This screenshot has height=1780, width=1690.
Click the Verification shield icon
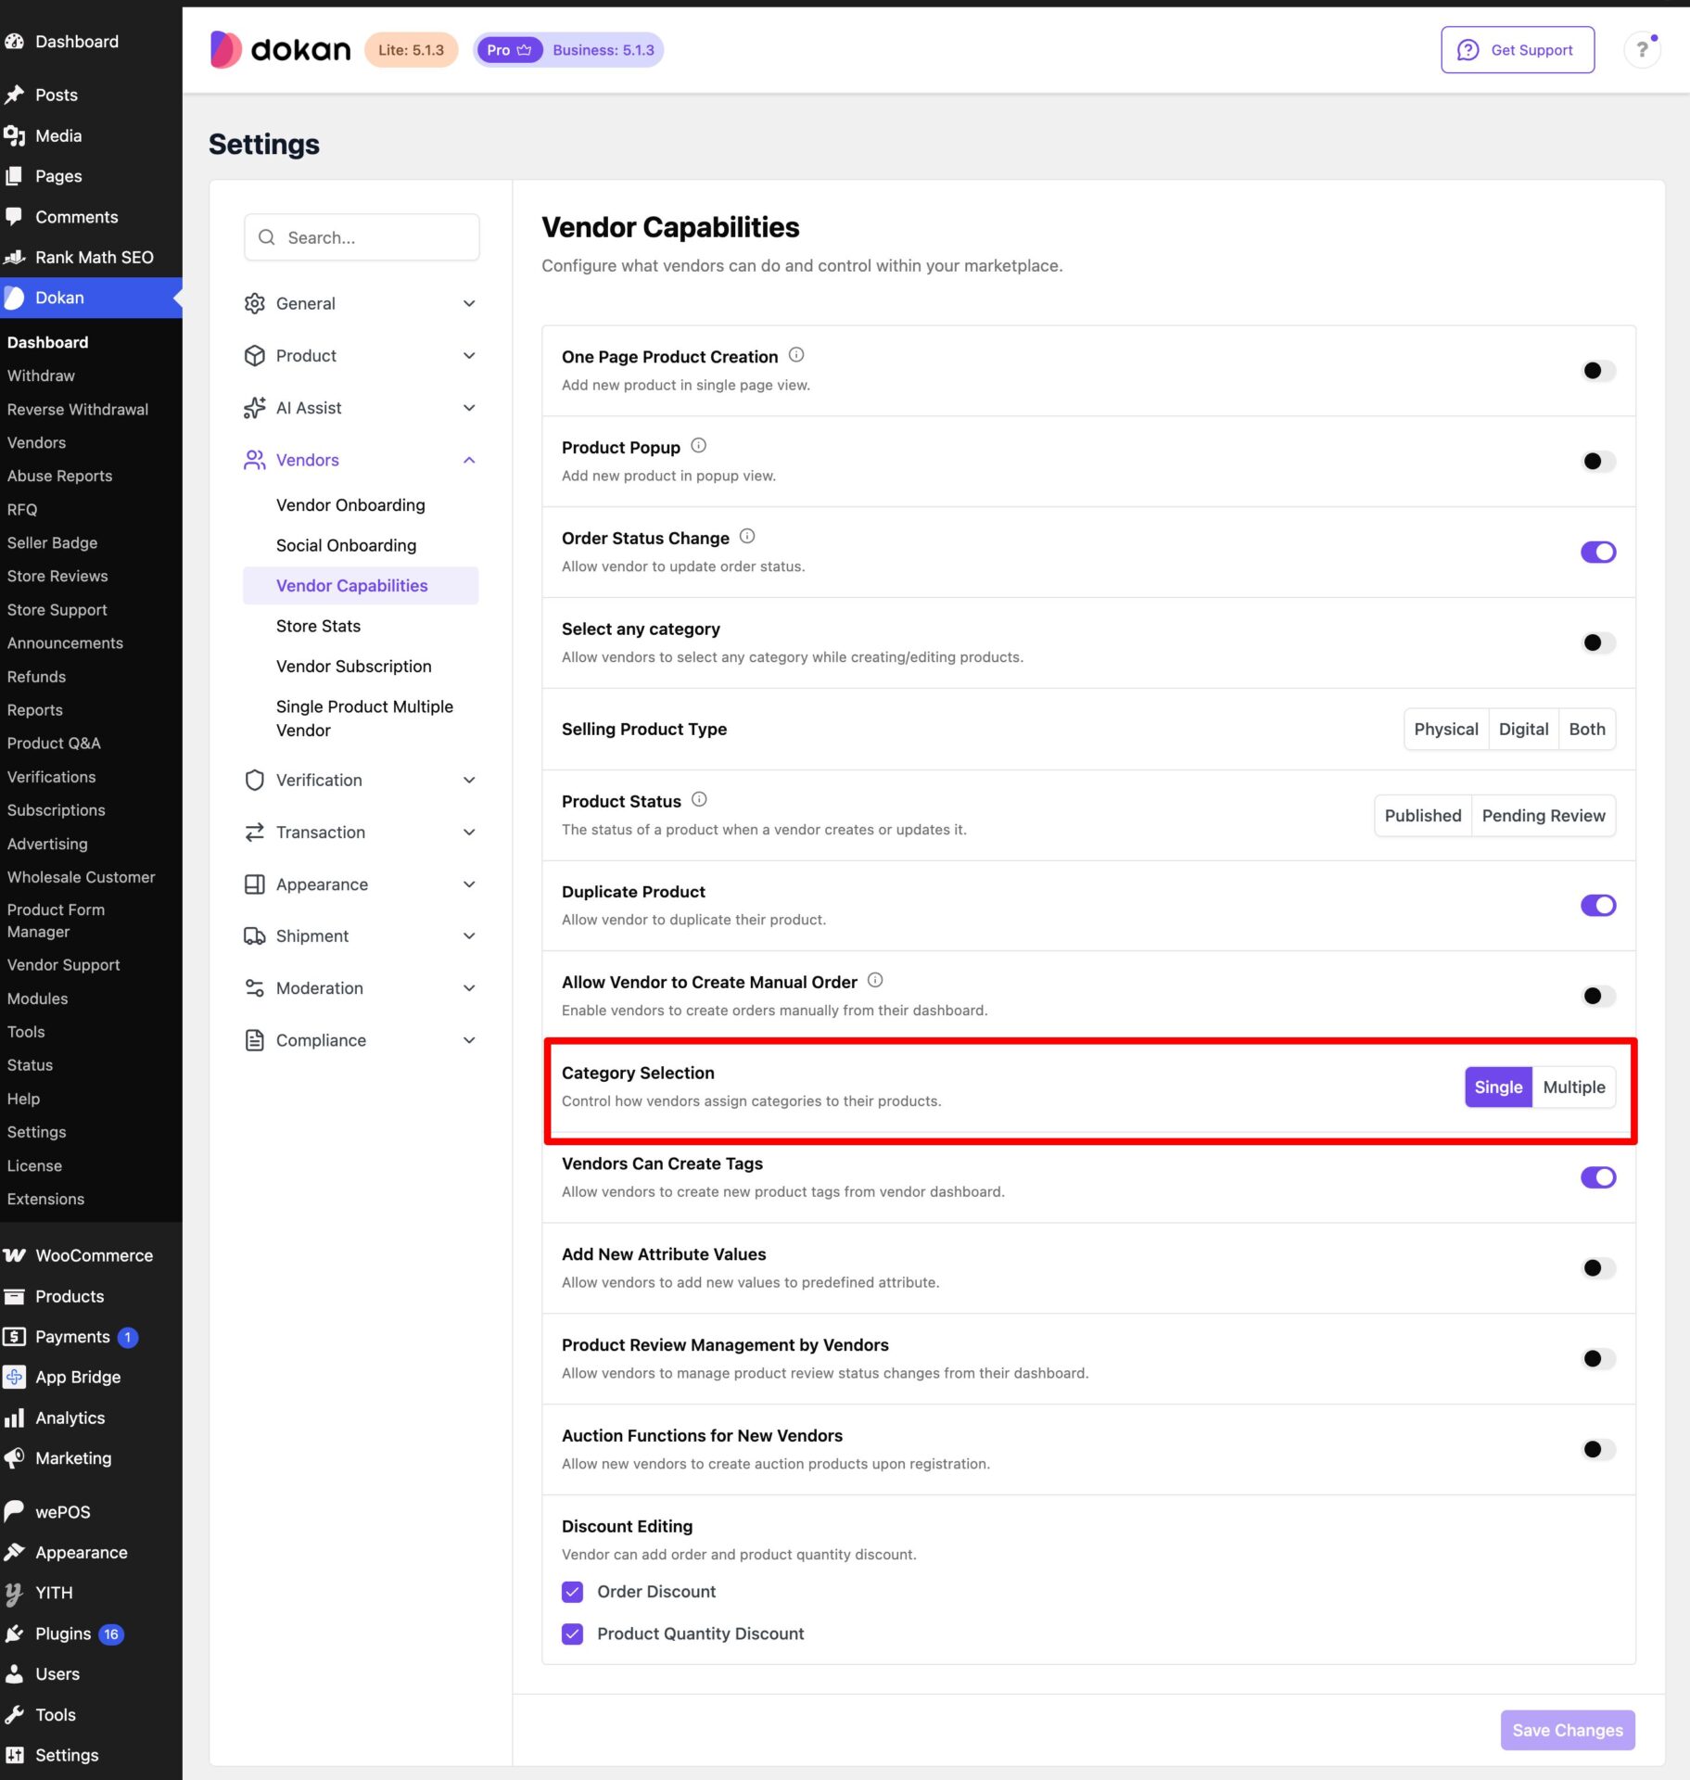click(x=254, y=781)
